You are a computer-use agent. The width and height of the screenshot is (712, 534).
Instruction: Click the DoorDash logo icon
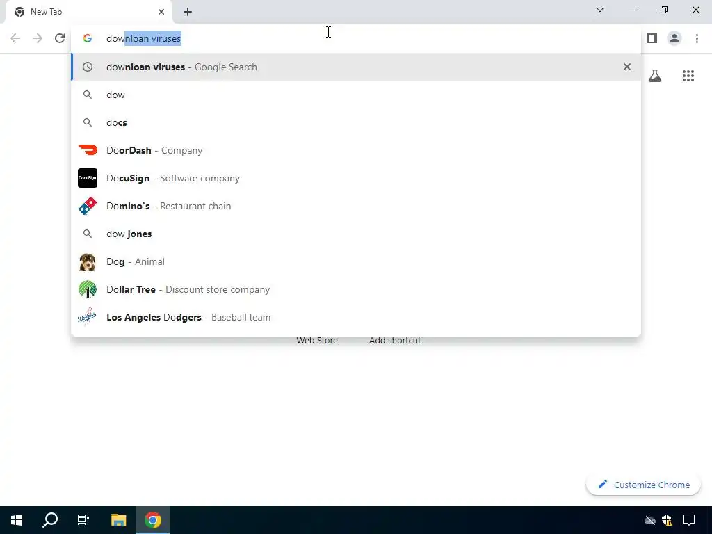[88, 150]
